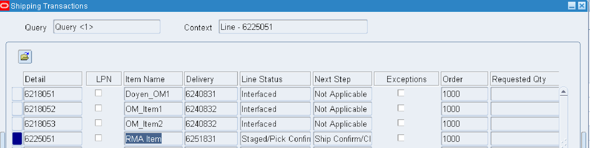Click the Staged/Pick Confirmed status cell
The height and width of the screenshot is (148, 590).
[x=275, y=139]
